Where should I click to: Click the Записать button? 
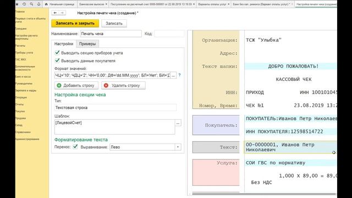[114, 23]
